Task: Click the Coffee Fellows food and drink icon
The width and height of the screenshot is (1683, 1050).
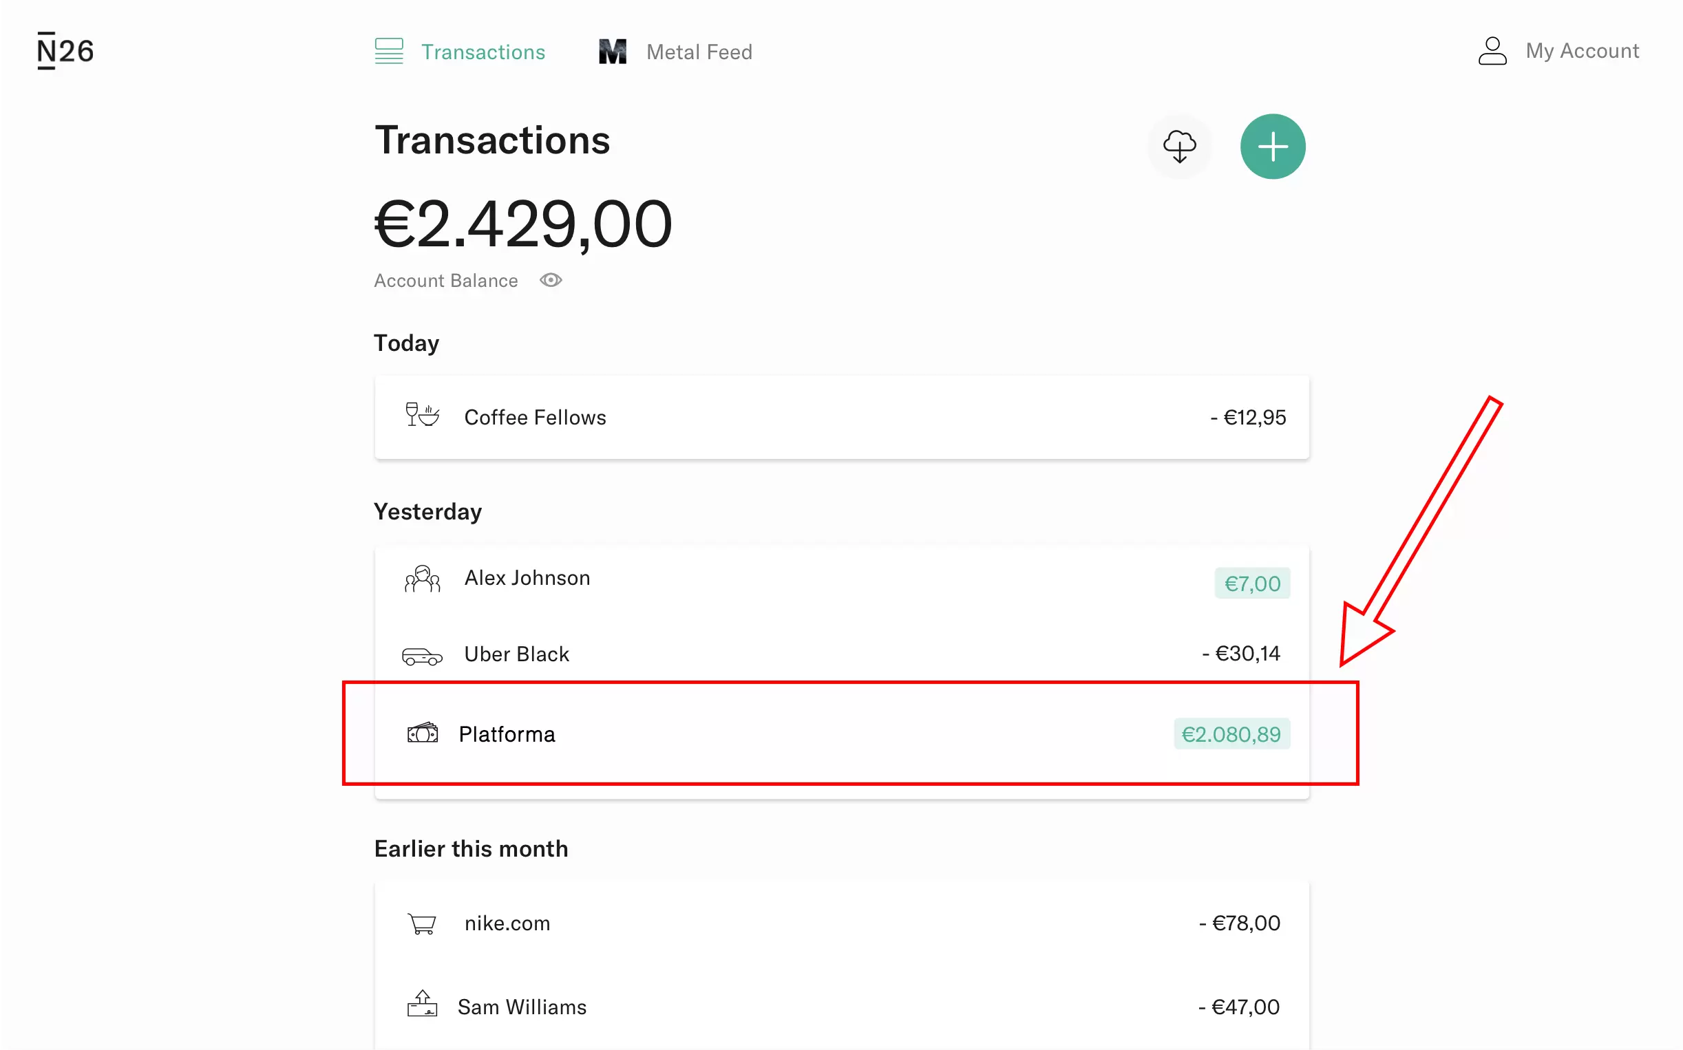Action: pos(422,416)
